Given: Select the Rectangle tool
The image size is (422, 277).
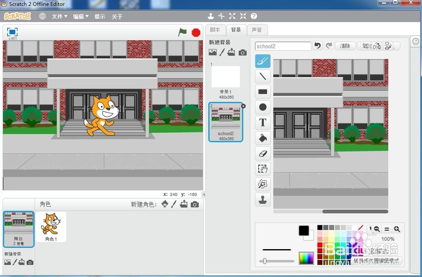Looking at the screenshot, I should pyautogui.click(x=262, y=92).
